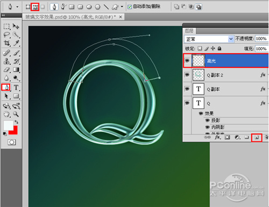Select the Pen tool in toolbox

[x=6, y=88]
